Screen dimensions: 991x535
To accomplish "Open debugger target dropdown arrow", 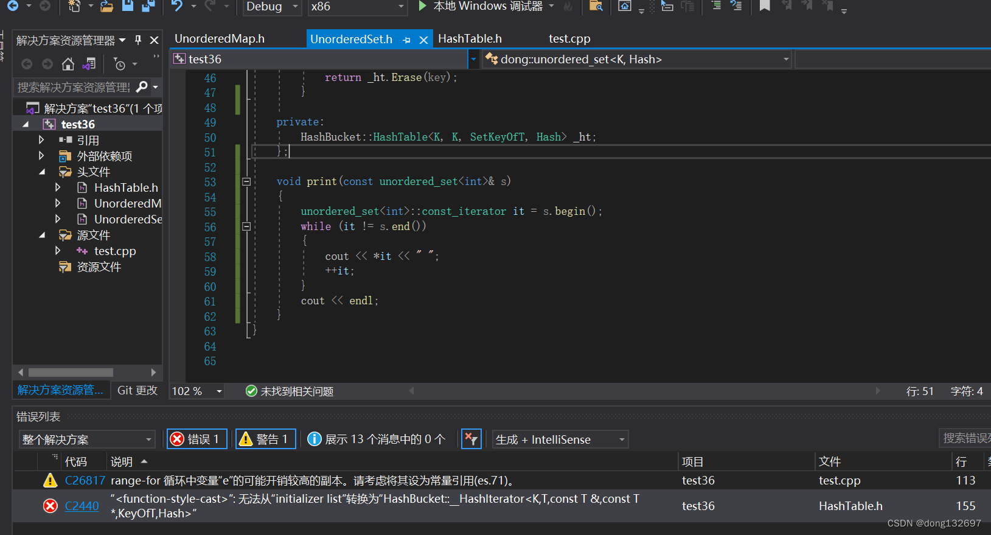I will (x=552, y=6).
